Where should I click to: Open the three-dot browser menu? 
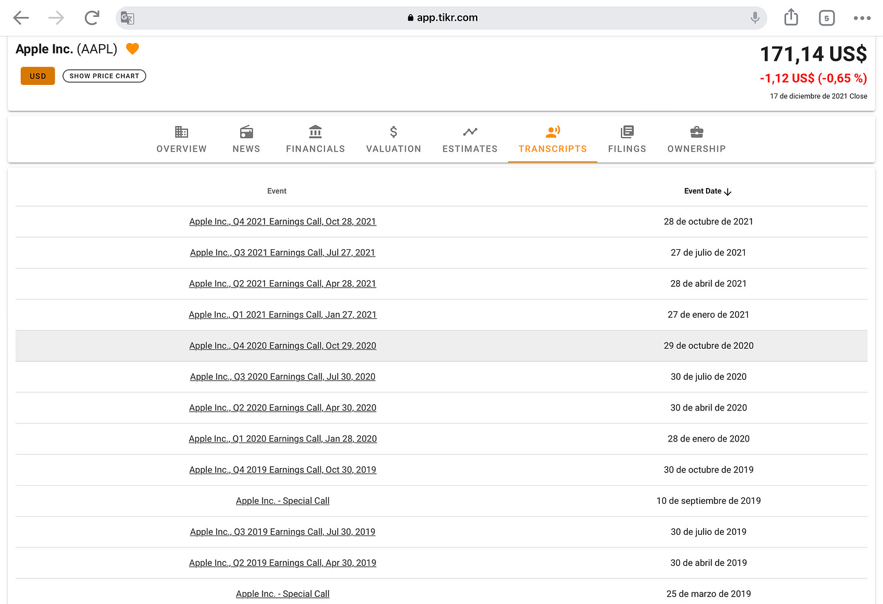[862, 18]
